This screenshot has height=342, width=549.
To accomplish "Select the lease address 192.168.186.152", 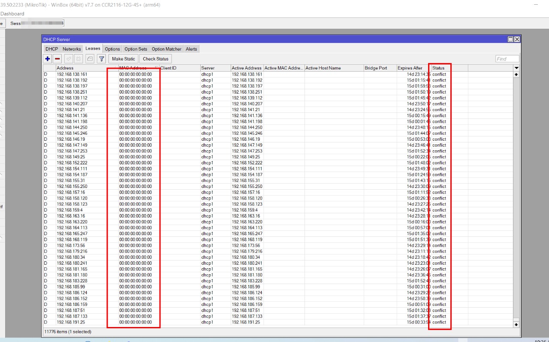I will point(72,299).
